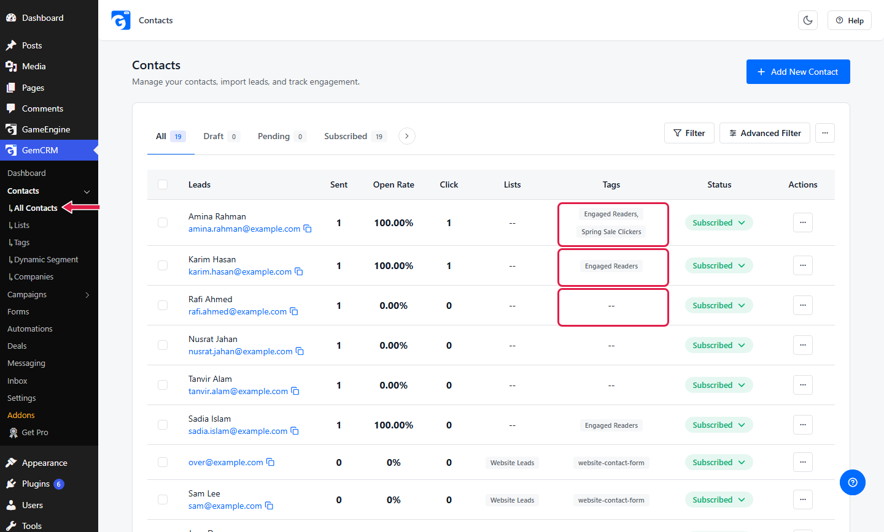The image size is (884, 532).
Task: Select the Tanvir Alam row checkbox
Action: point(163,385)
